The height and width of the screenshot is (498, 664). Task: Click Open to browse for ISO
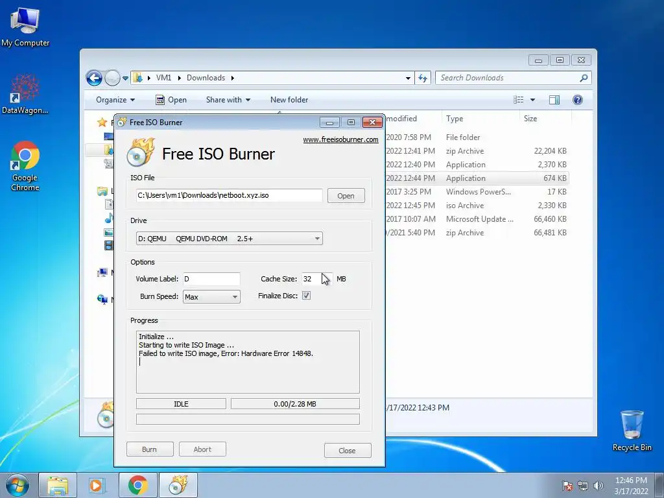click(346, 196)
